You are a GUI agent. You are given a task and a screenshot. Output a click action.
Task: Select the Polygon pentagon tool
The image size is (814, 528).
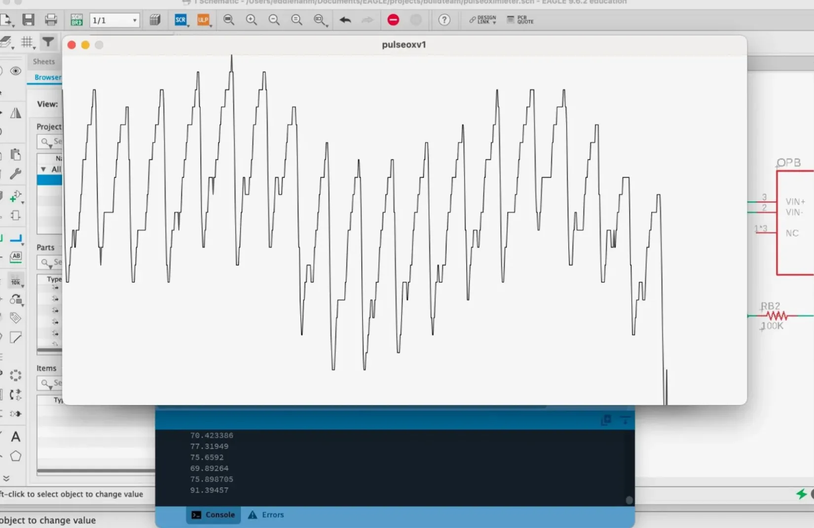[16, 457]
